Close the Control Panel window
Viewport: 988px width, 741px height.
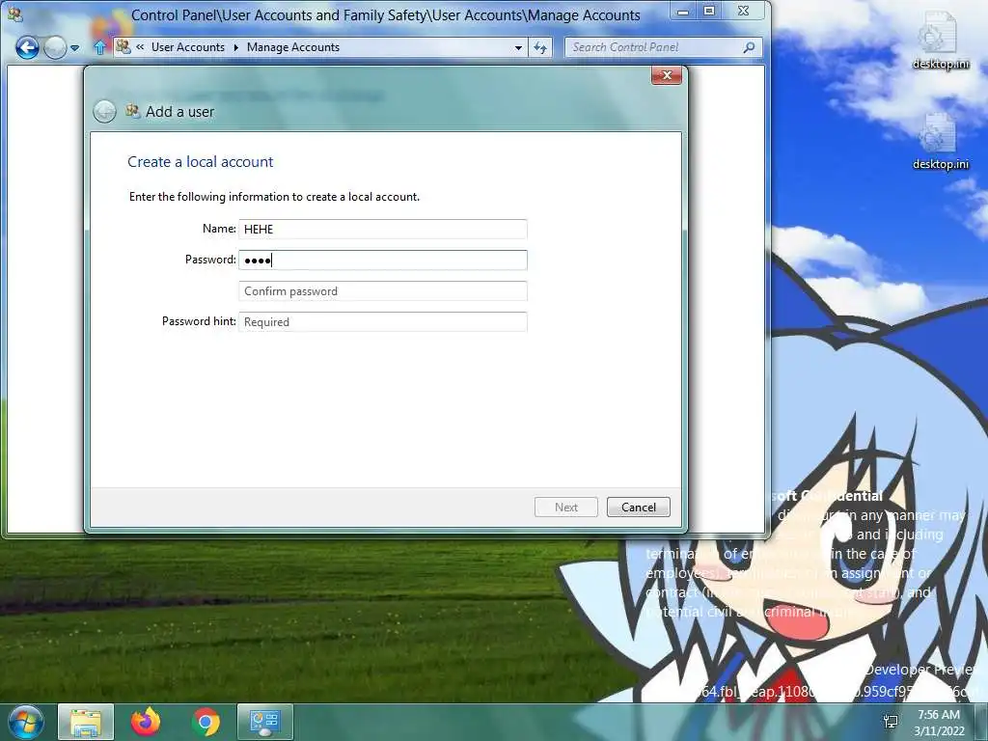[x=744, y=11]
